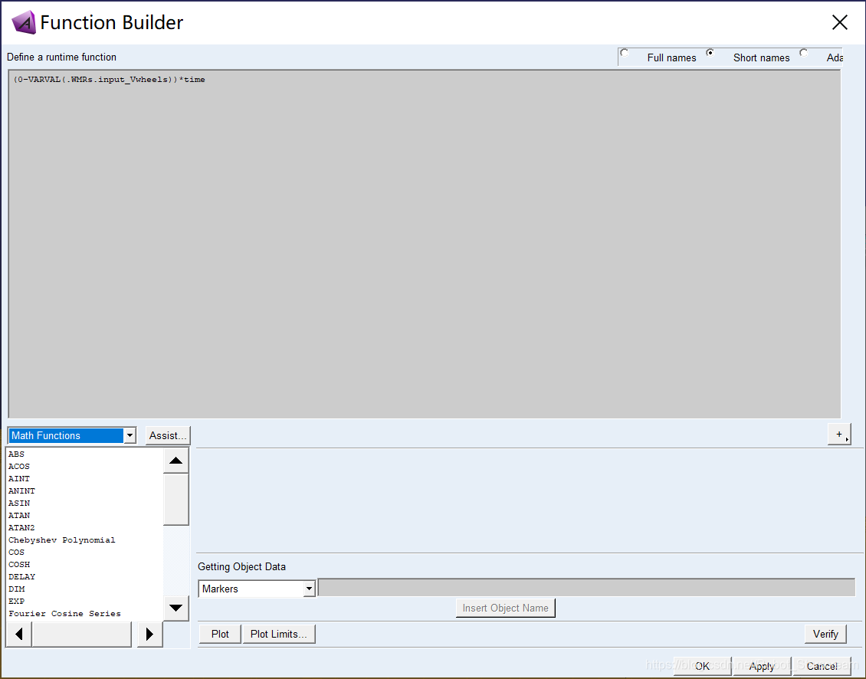
Task: Click the function expression text area
Action: point(424,245)
